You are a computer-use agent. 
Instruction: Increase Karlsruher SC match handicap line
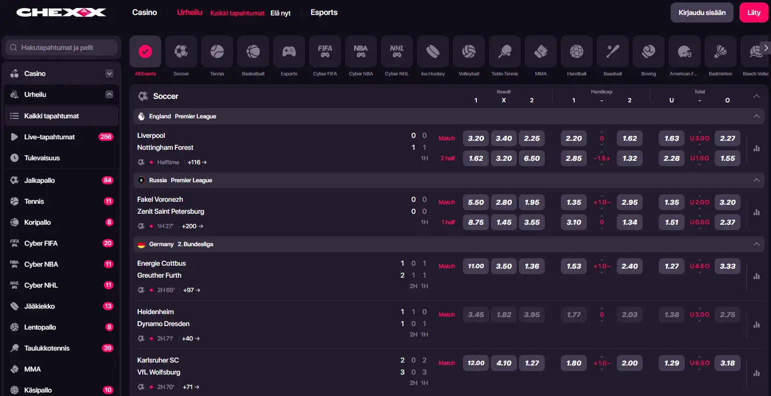pos(602,357)
